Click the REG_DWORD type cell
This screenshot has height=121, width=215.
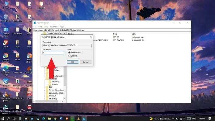(118, 40)
